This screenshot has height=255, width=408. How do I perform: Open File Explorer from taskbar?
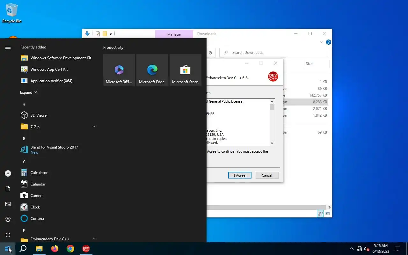39,249
